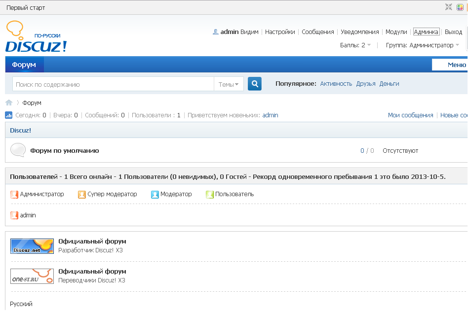Screen dimensions: 468x311
Task: Expand the Темы search type dropdown
Action: tap(229, 85)
